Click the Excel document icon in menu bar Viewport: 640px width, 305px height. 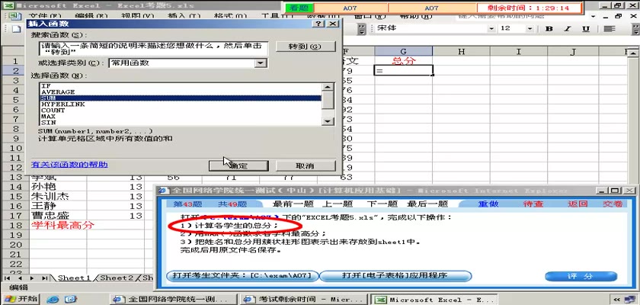point(14,16)
